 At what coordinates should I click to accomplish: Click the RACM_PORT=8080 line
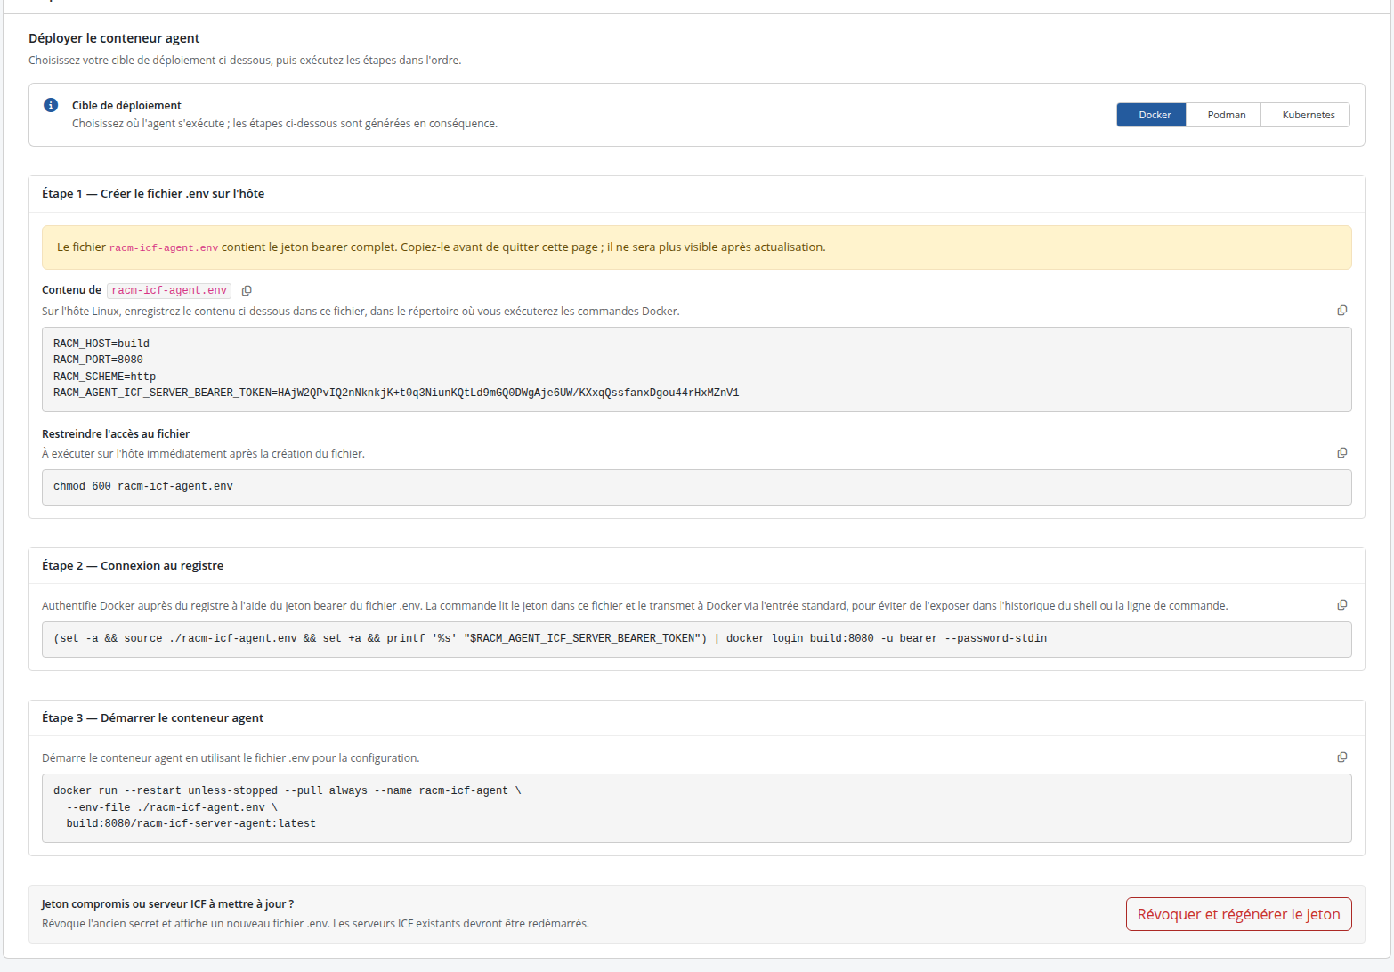(98, 360)
